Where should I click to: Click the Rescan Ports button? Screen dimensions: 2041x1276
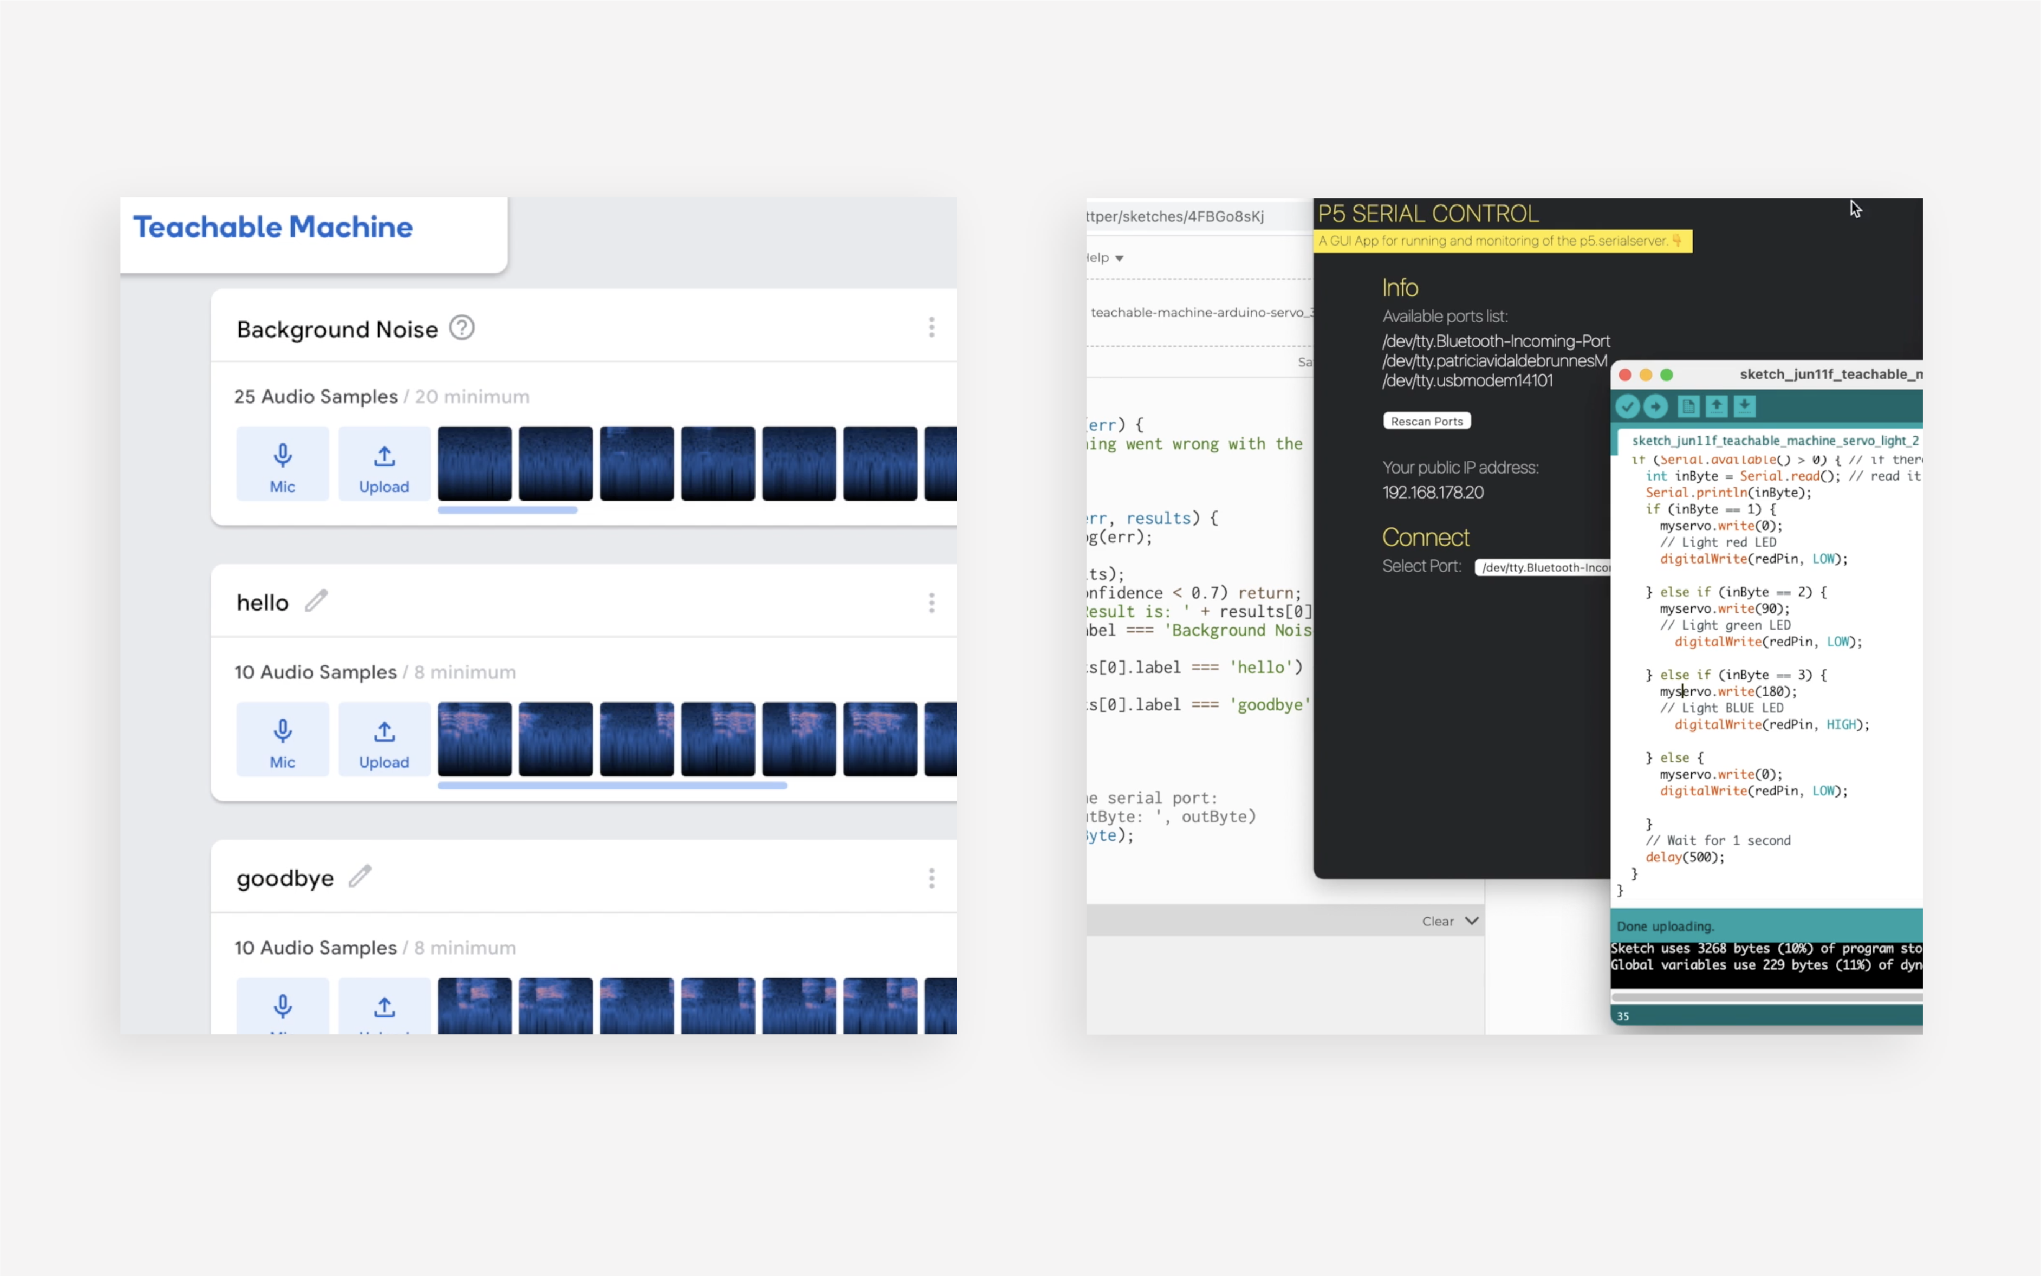1426,421
